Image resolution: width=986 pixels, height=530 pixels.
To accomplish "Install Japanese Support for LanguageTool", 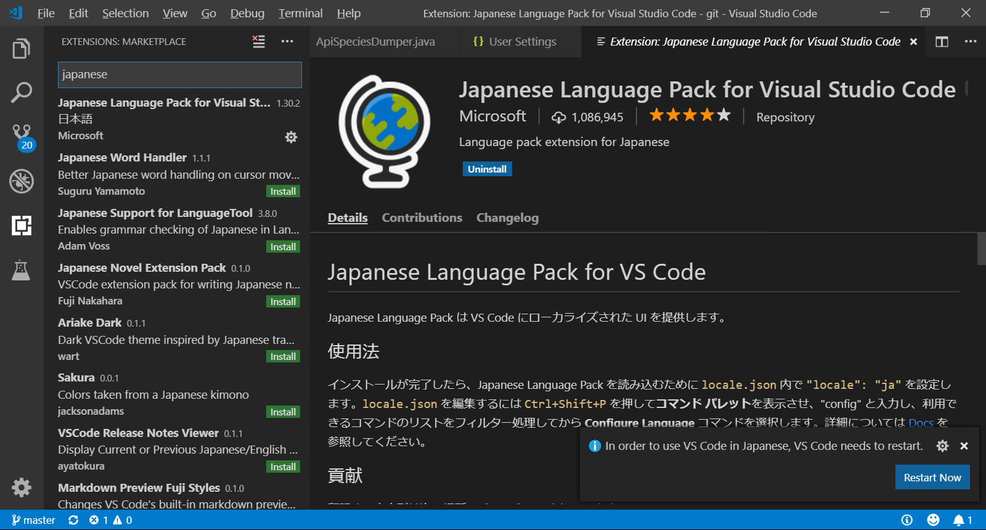I will click(x=283, y=247).
